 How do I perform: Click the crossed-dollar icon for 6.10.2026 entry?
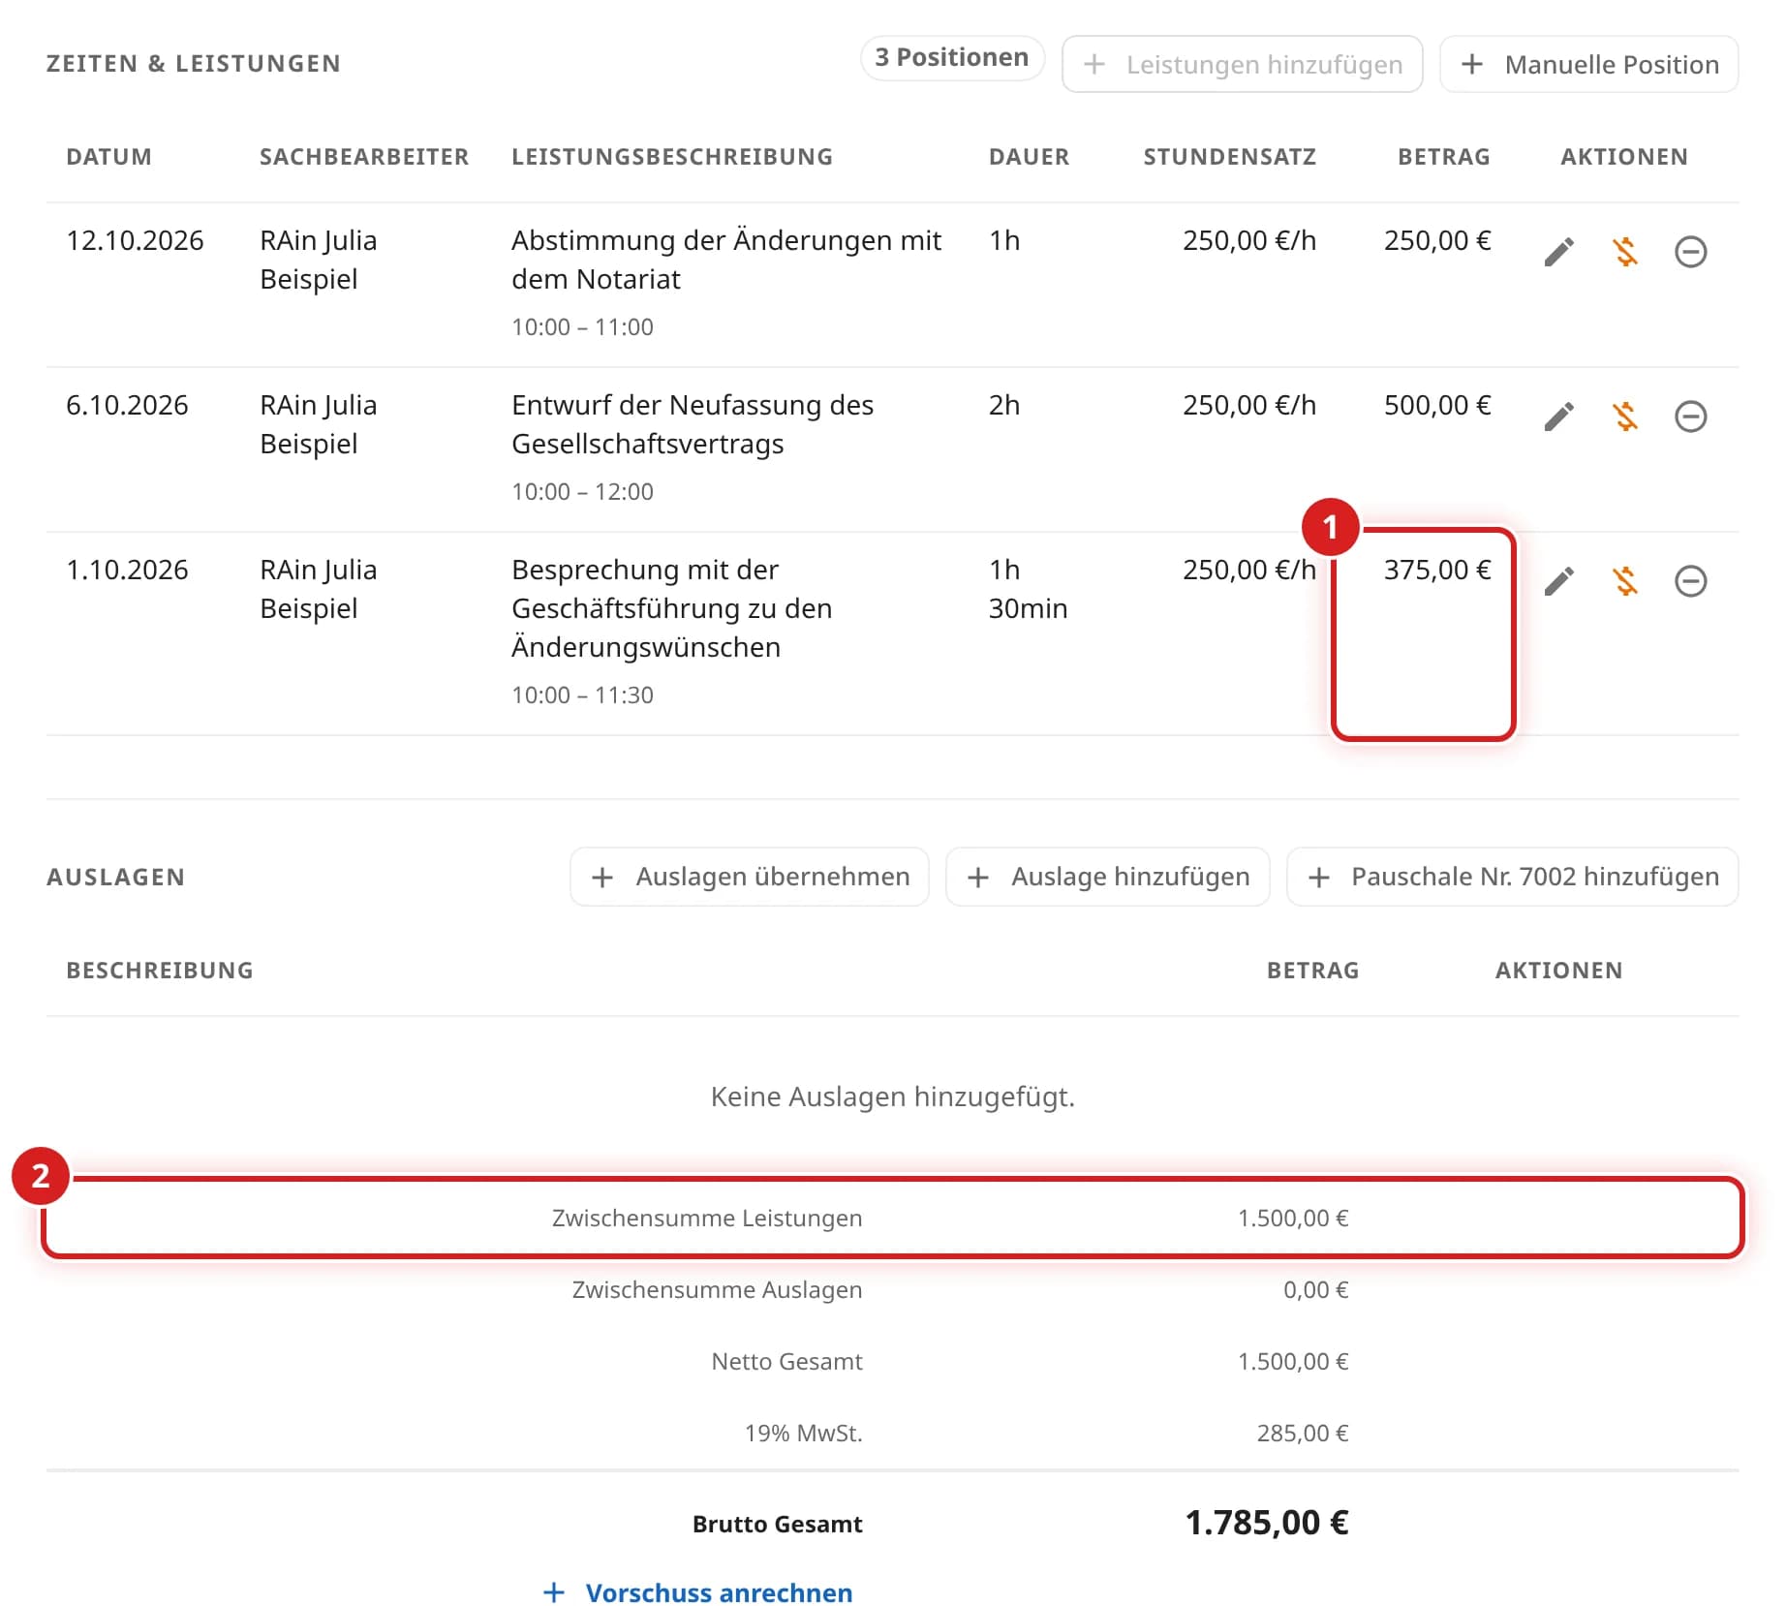click(x=1625, y=417)
